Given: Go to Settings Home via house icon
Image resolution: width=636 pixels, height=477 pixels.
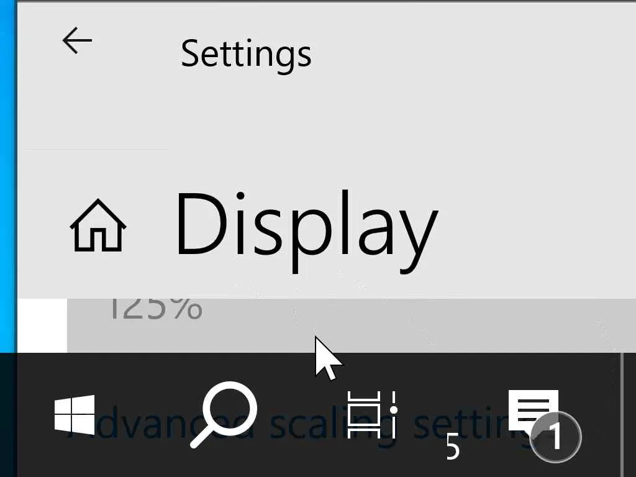Looking at the screenshot, I should tap(98, 225).
